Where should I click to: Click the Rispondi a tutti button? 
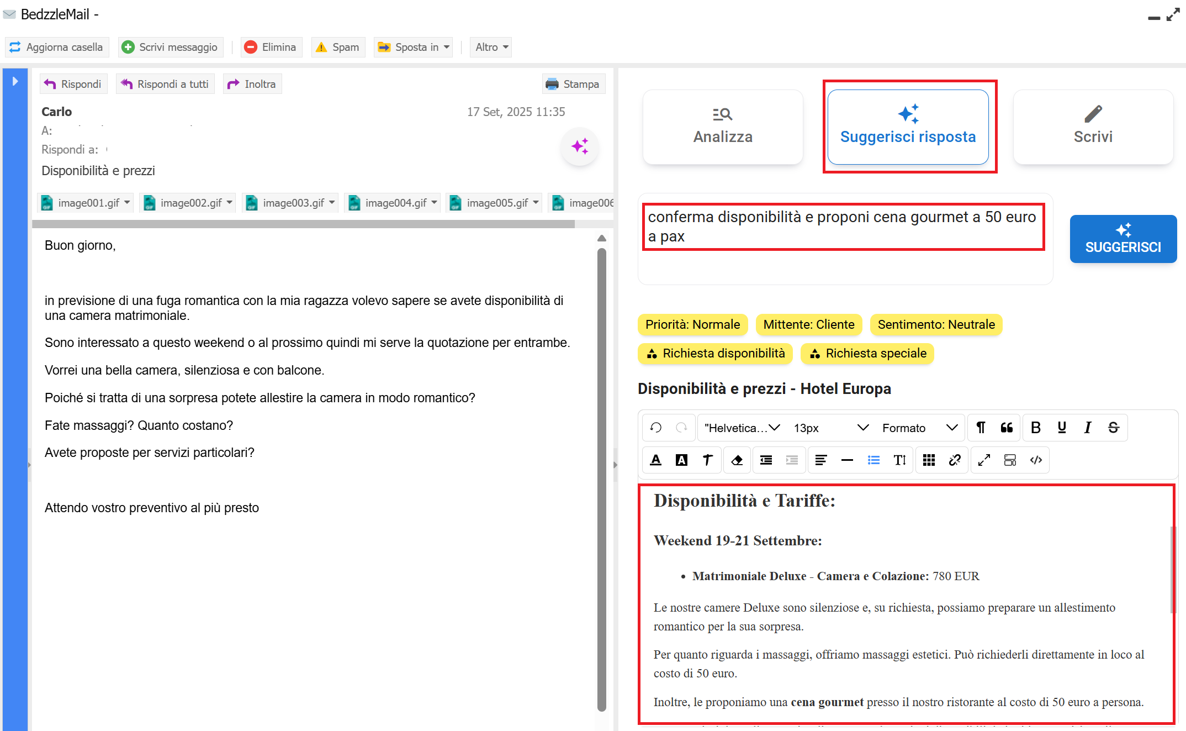click(x=165, y=84)
